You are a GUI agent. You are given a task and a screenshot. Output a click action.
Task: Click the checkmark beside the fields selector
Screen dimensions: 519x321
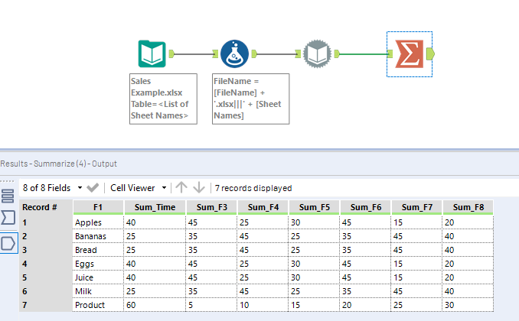(93, 187)
